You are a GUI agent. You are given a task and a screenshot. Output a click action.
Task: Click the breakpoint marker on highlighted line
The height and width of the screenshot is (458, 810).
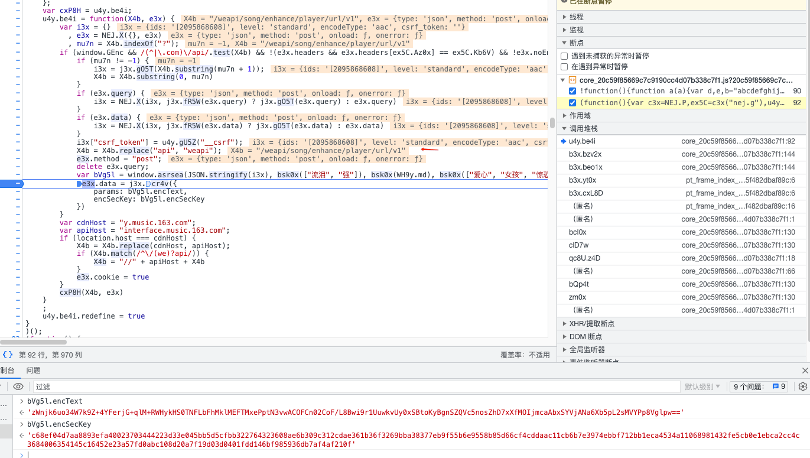point(18,184)
